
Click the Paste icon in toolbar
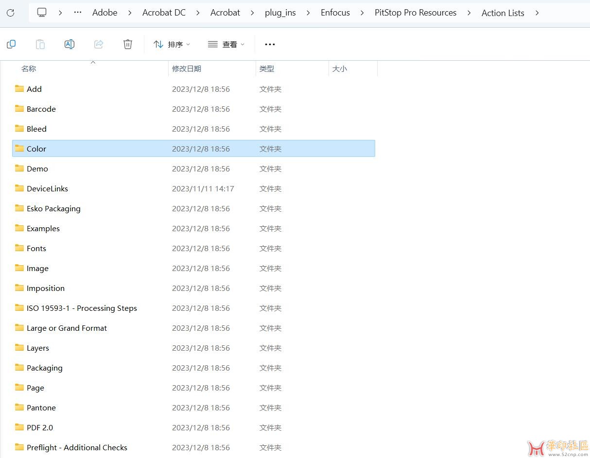(40, 44)
